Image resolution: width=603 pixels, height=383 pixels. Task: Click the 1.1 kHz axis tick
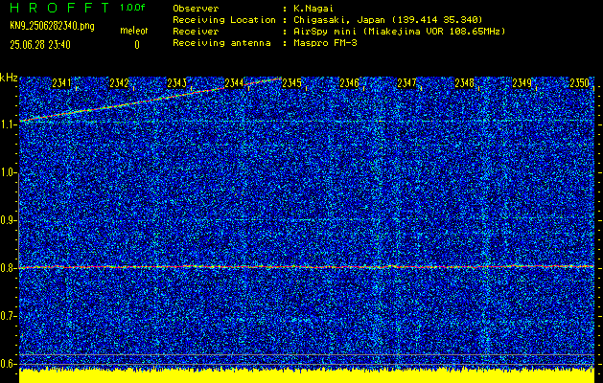(8, 124)
